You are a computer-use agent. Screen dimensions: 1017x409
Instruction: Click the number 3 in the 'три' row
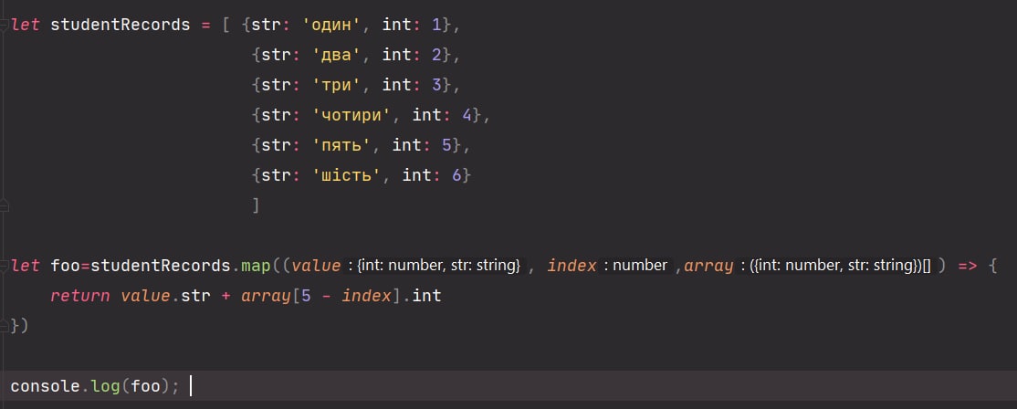436,86
